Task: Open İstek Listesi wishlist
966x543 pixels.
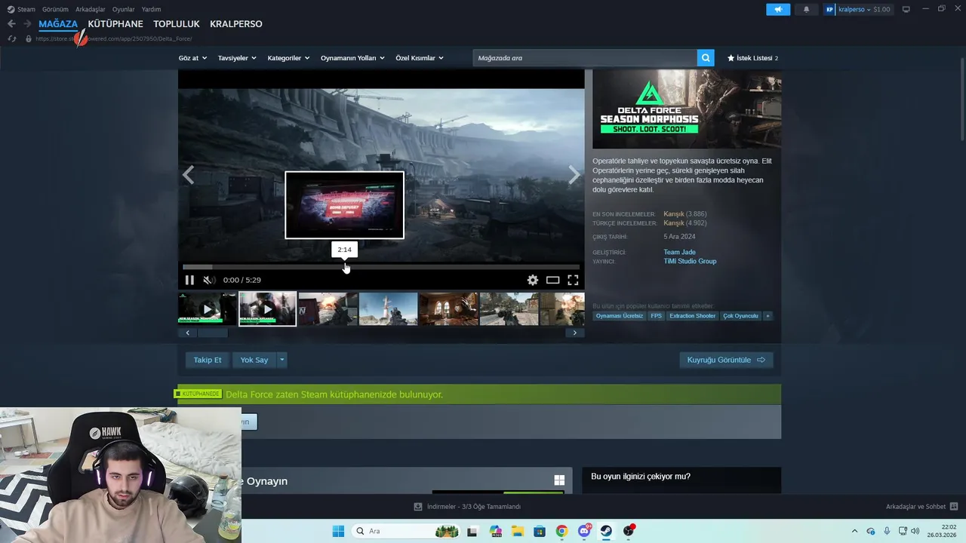Action: coord(752,58)
